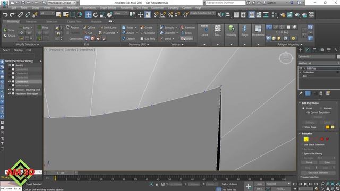This screenshot has height=191, width=340.
Task: Collapse the Selection rollout
Action: pyautogui.click(x=300, y=133)
